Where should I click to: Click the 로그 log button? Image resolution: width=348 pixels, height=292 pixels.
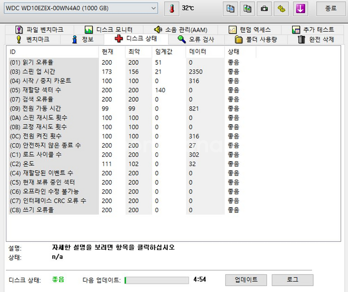(x=292, y=280)
